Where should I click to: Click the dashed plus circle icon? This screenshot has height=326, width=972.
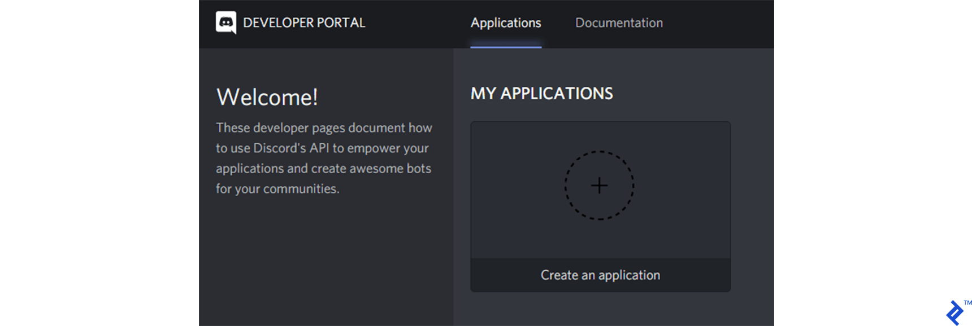tap(599, 186)
